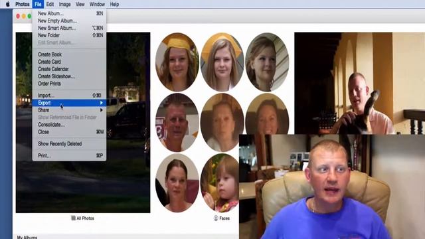
Task: Select Create Book
Action: [69, 54]
